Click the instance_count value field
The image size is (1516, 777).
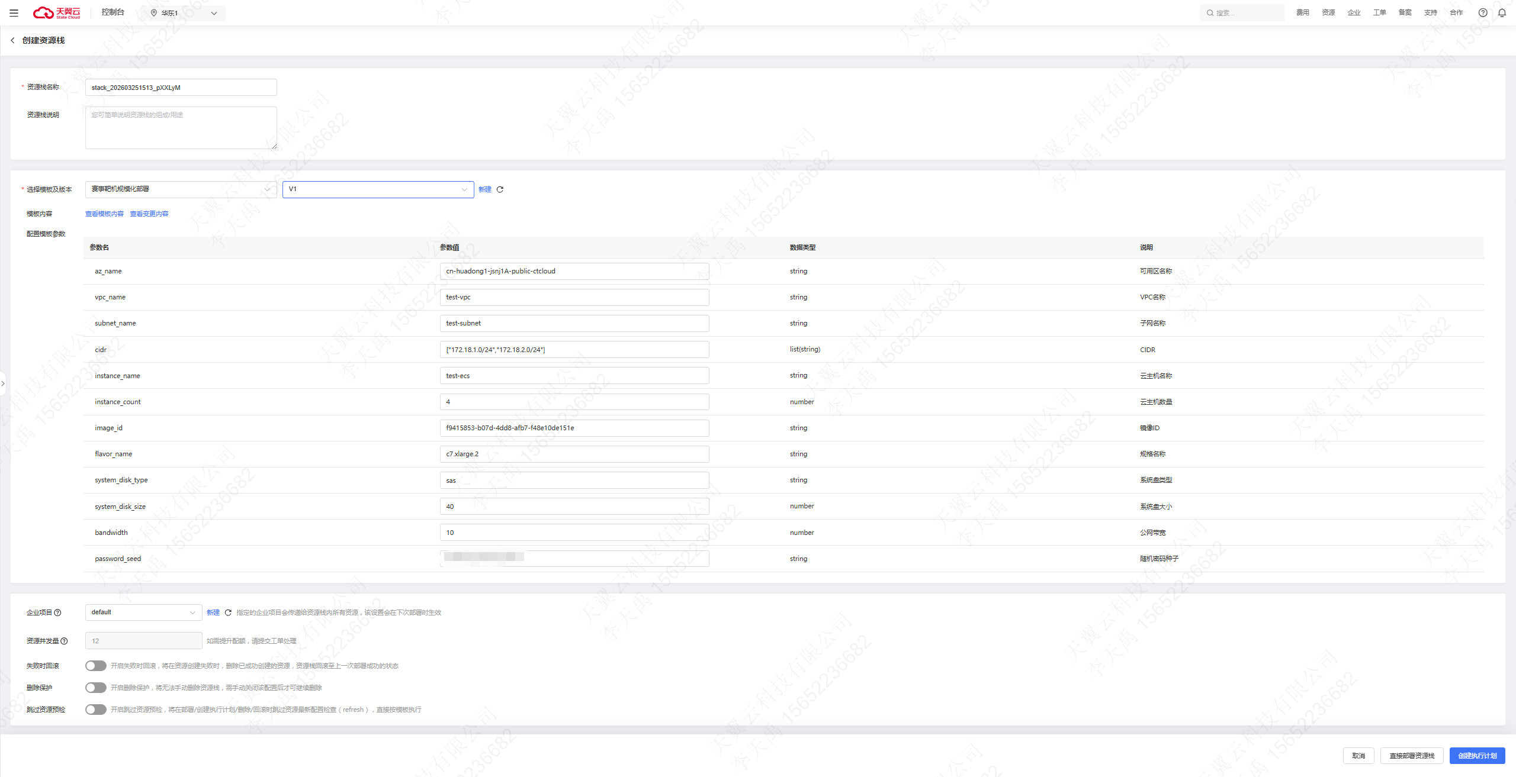[574, 402]
